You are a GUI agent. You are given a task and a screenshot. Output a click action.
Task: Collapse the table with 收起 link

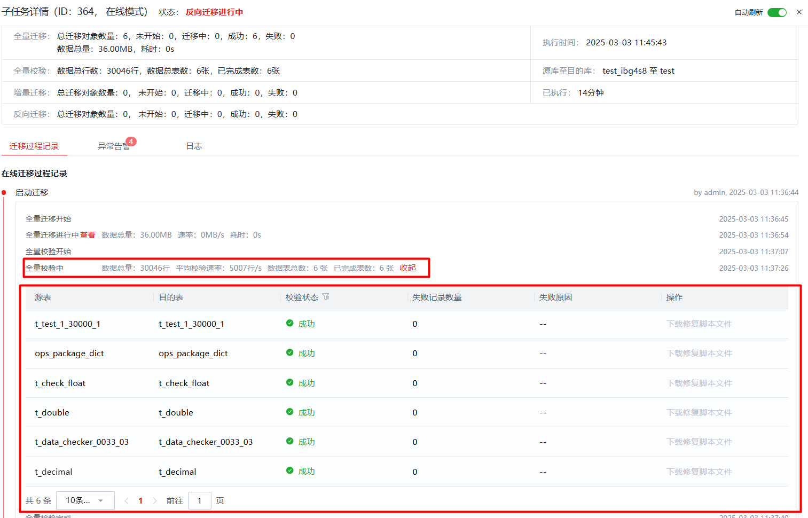click(x=407, y=268)
